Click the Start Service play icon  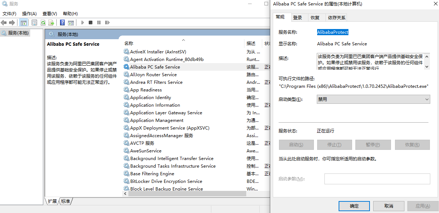tap(83, 22)
